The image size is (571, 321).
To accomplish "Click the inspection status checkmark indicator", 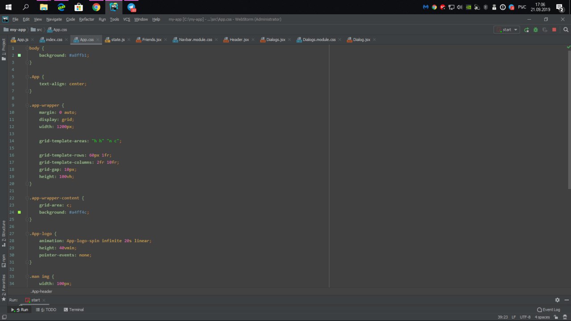I will [568, 47].
